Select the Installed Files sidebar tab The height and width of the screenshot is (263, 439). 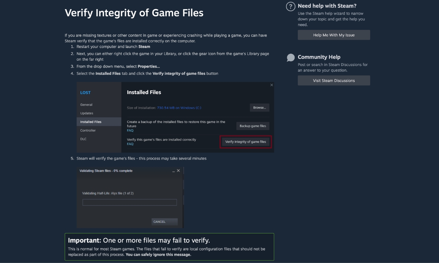(99, 122)
